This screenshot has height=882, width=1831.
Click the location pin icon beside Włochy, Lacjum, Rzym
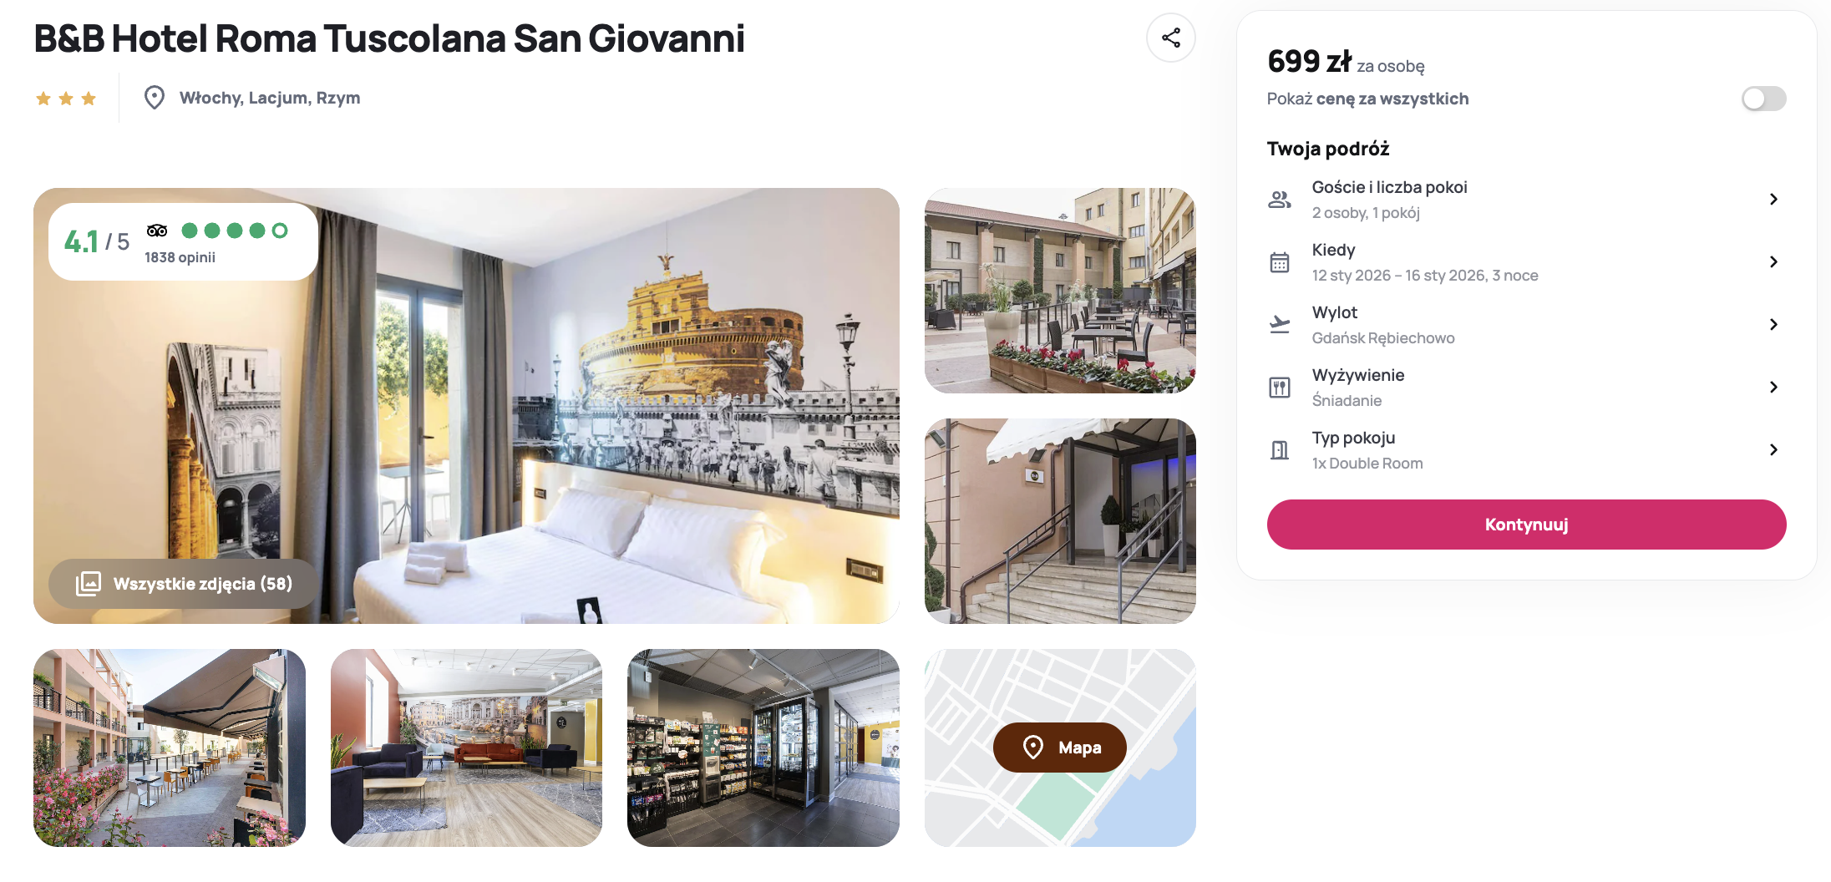pyautogui.click(x=154, y=98)
